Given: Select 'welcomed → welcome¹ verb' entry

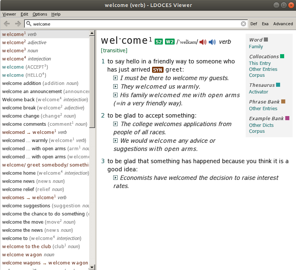Looking at the screenshot, I should 45,132.
